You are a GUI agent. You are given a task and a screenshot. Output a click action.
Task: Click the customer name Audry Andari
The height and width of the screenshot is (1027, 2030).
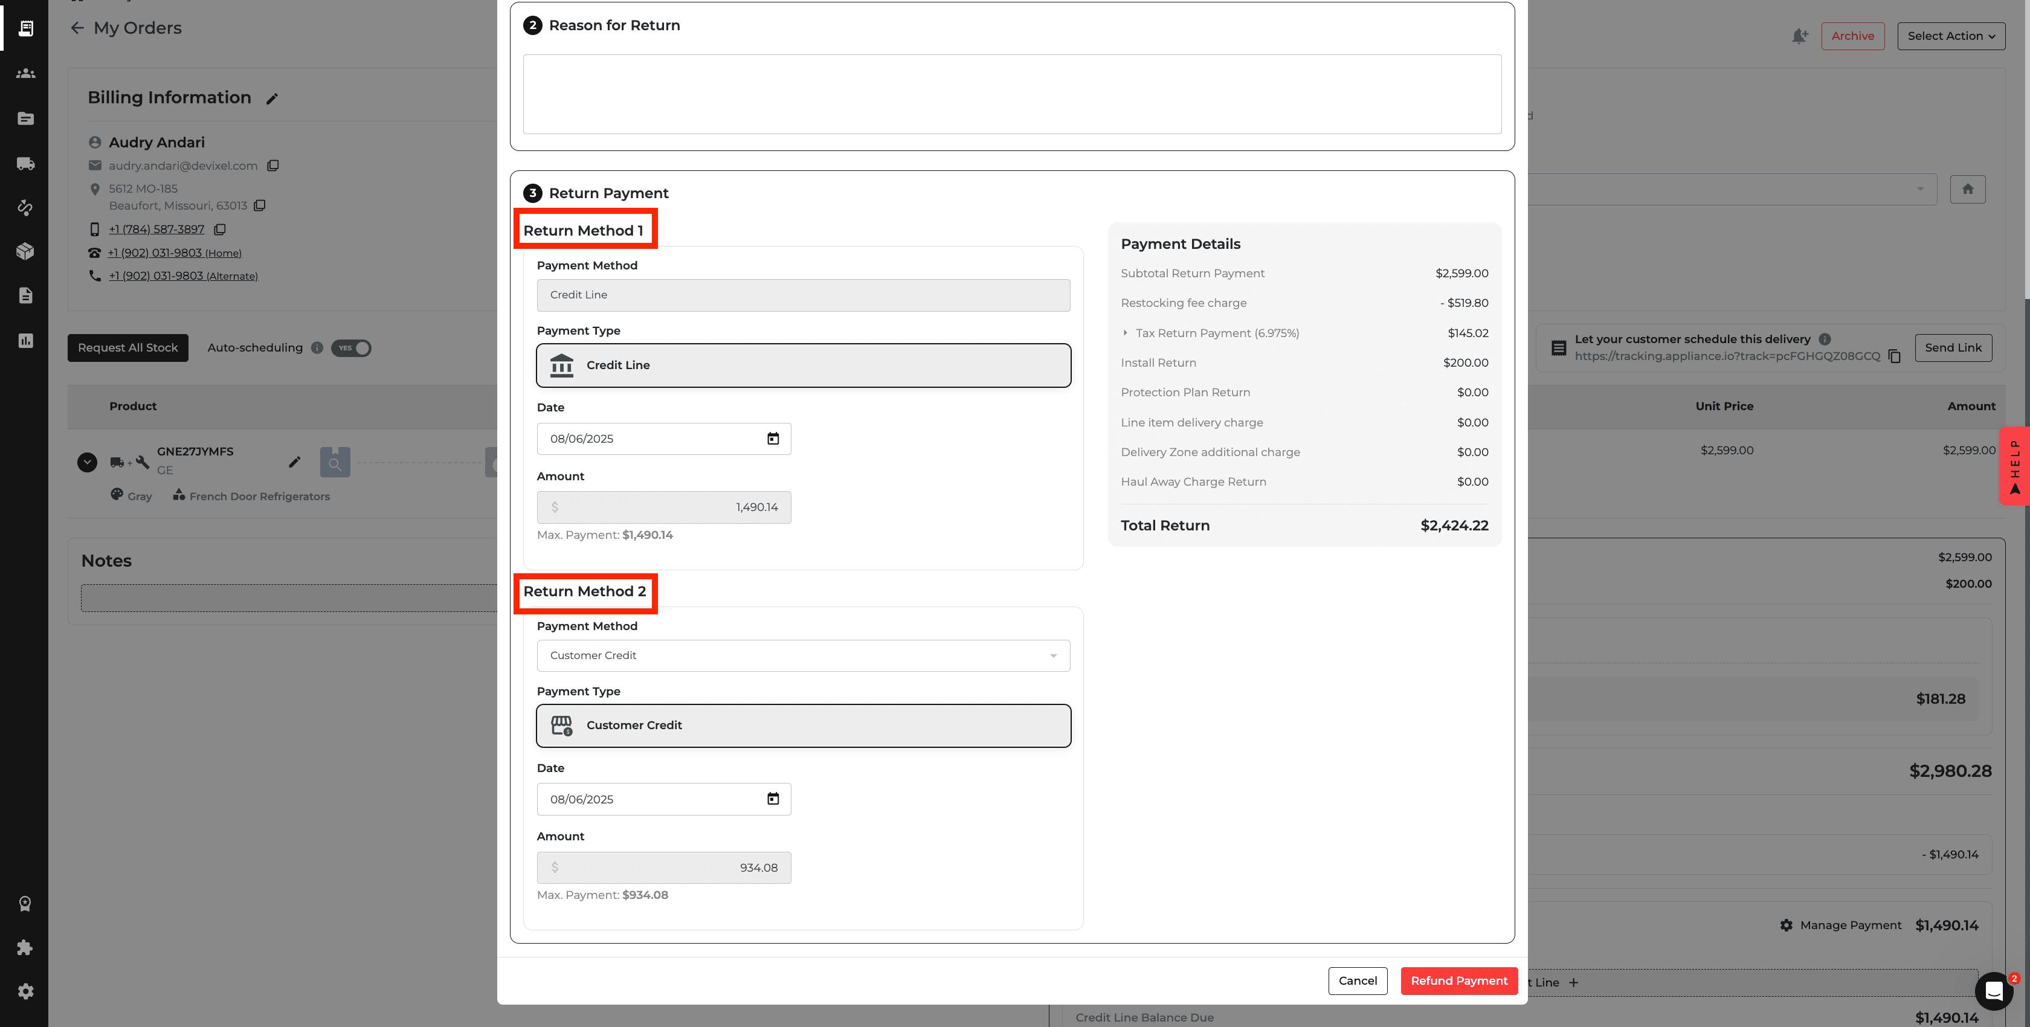click(156, 143)
